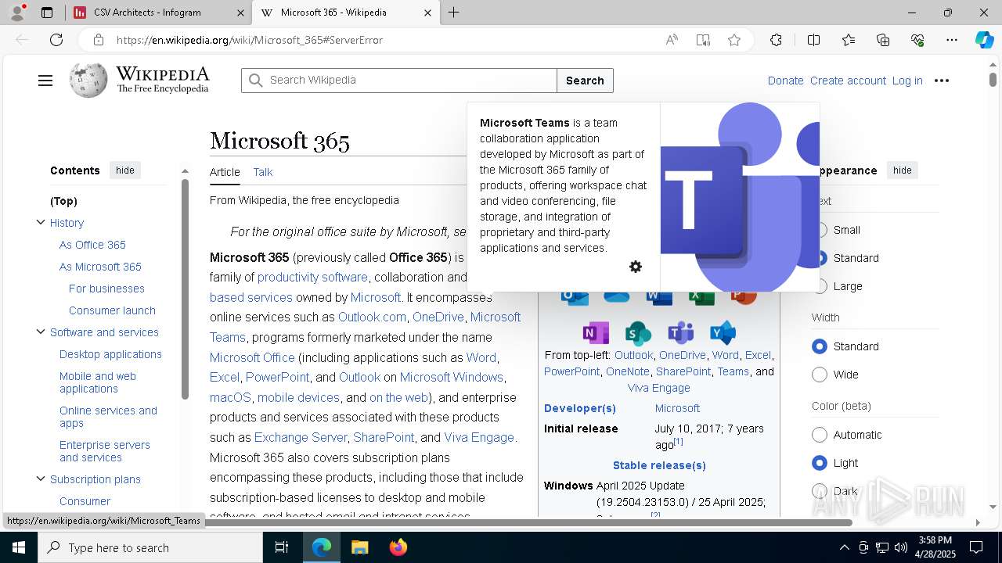Image resolution: width=1002 pixels, height=563 pixels.
Task: Click the Read aloud icon in address bar
Action: 672,40
